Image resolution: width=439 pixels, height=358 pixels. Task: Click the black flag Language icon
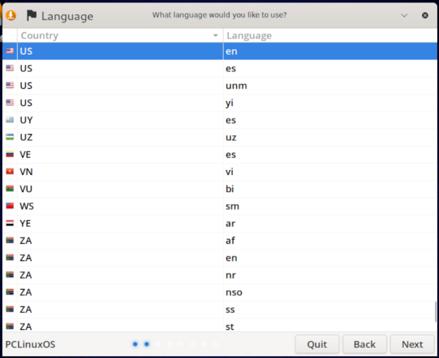click(x=32, y=15)
